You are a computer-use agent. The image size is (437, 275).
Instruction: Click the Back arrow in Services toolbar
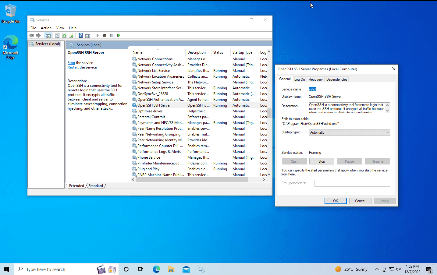point(31,35)
